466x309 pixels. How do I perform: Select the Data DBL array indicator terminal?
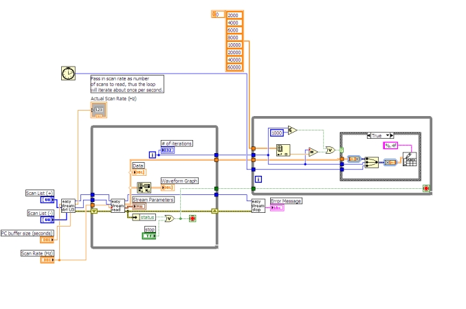pos(140,172)
